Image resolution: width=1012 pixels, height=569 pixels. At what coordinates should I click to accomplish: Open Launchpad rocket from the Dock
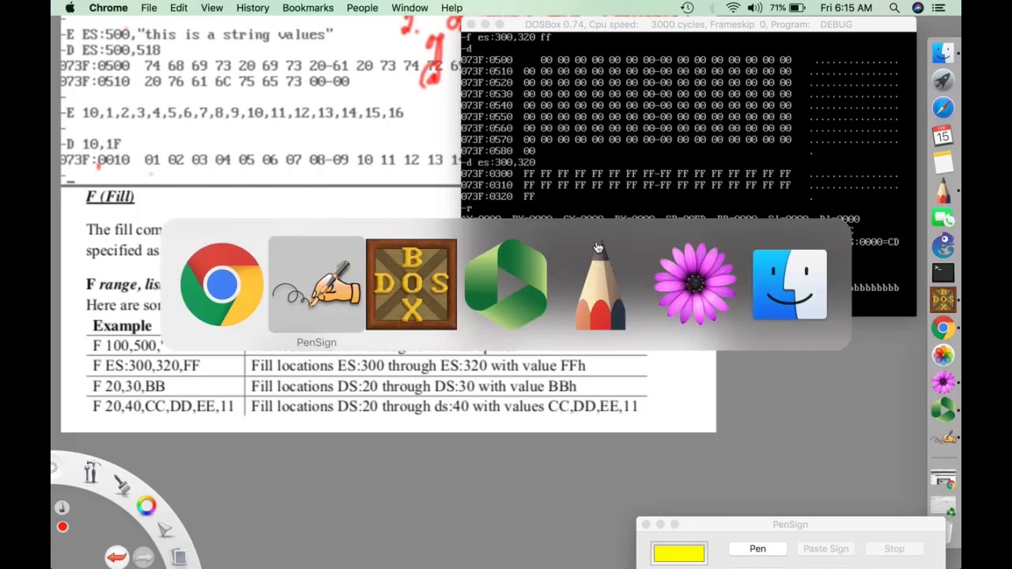coord(943,81)
